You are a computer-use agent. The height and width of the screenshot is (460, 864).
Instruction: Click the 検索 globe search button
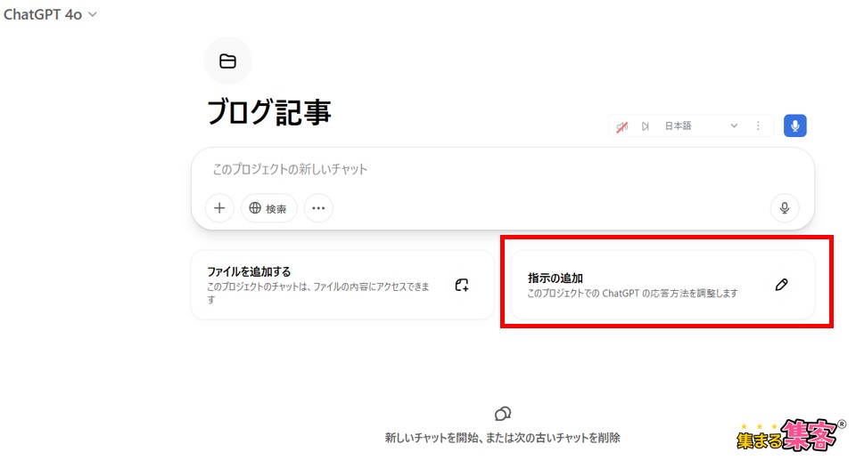coord(268,208)
